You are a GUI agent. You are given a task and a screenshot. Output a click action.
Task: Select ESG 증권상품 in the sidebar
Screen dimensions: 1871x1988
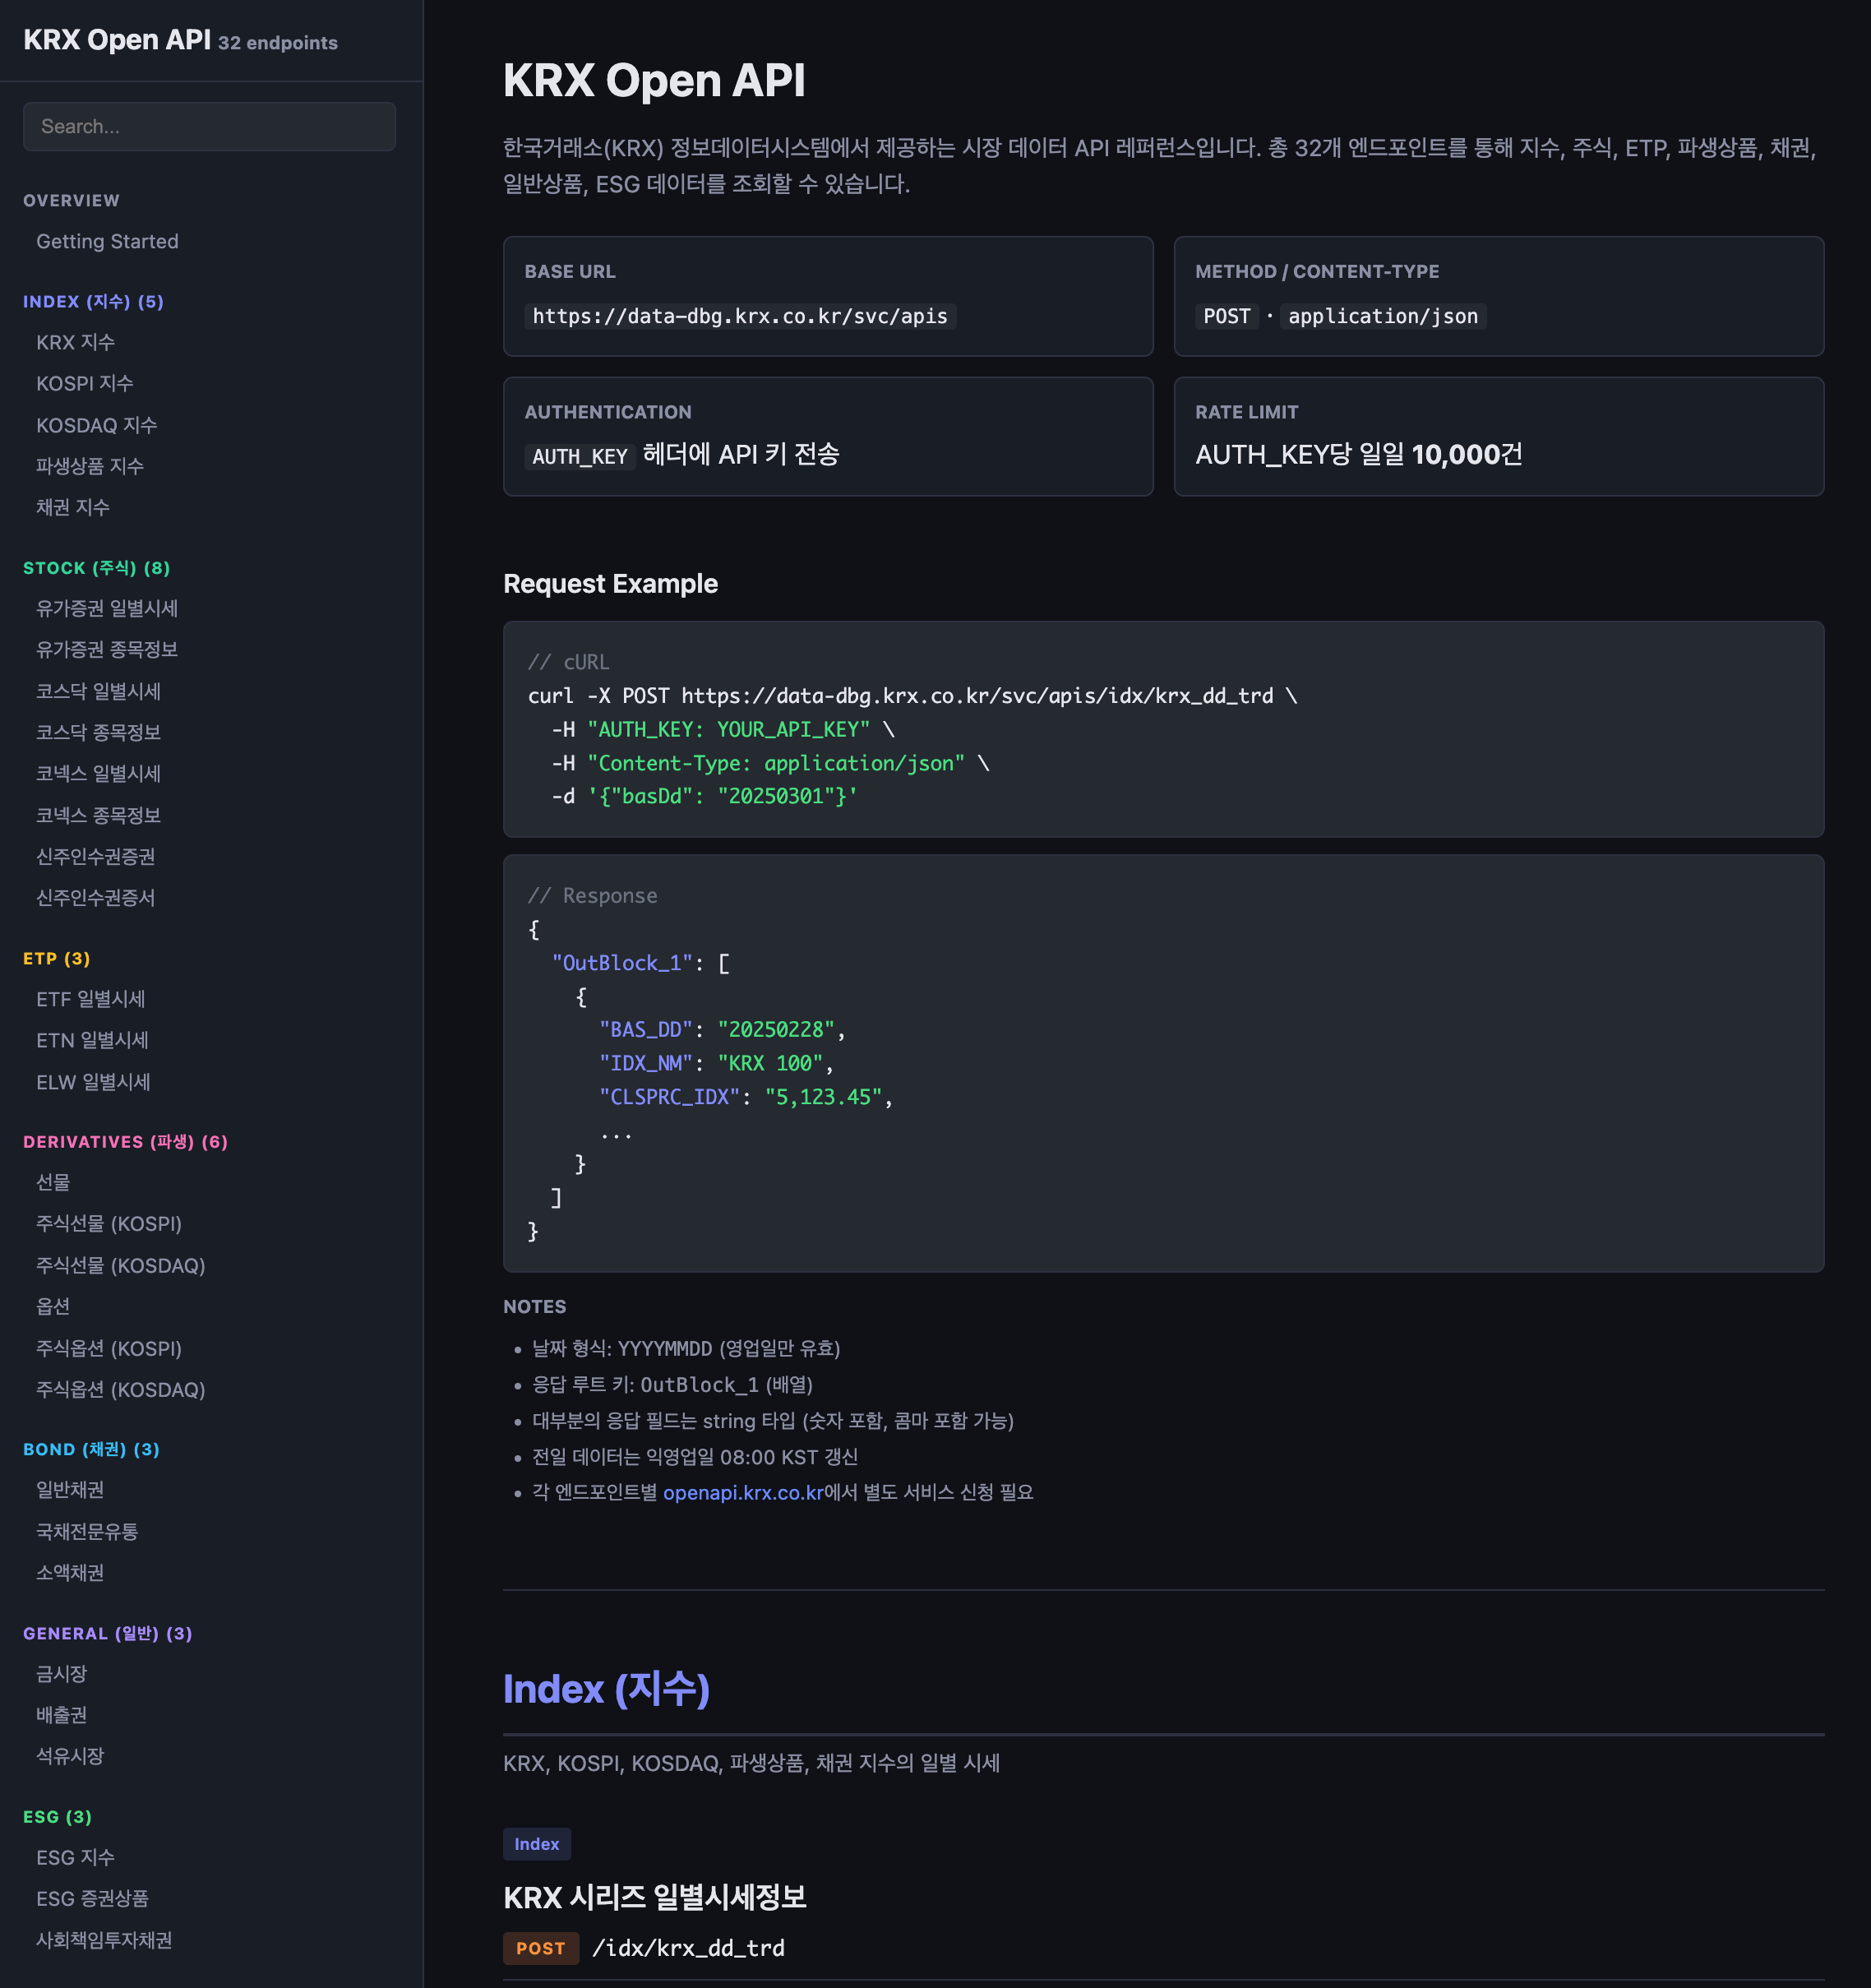(x=93, y=1898)
